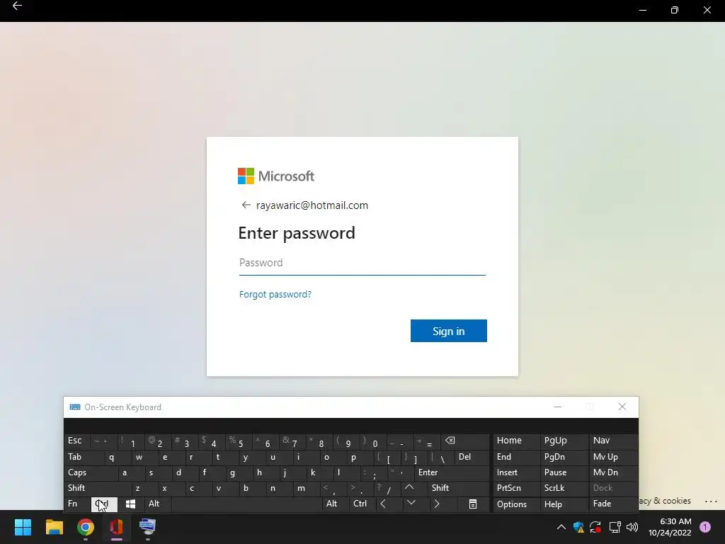The image size is (725, 544).
Task: Click the number 0 key
Action: (x=375, y=443)
